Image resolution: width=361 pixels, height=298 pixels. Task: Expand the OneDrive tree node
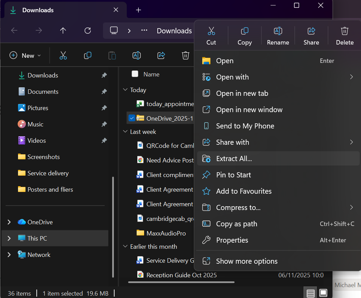tap(9, 222)
